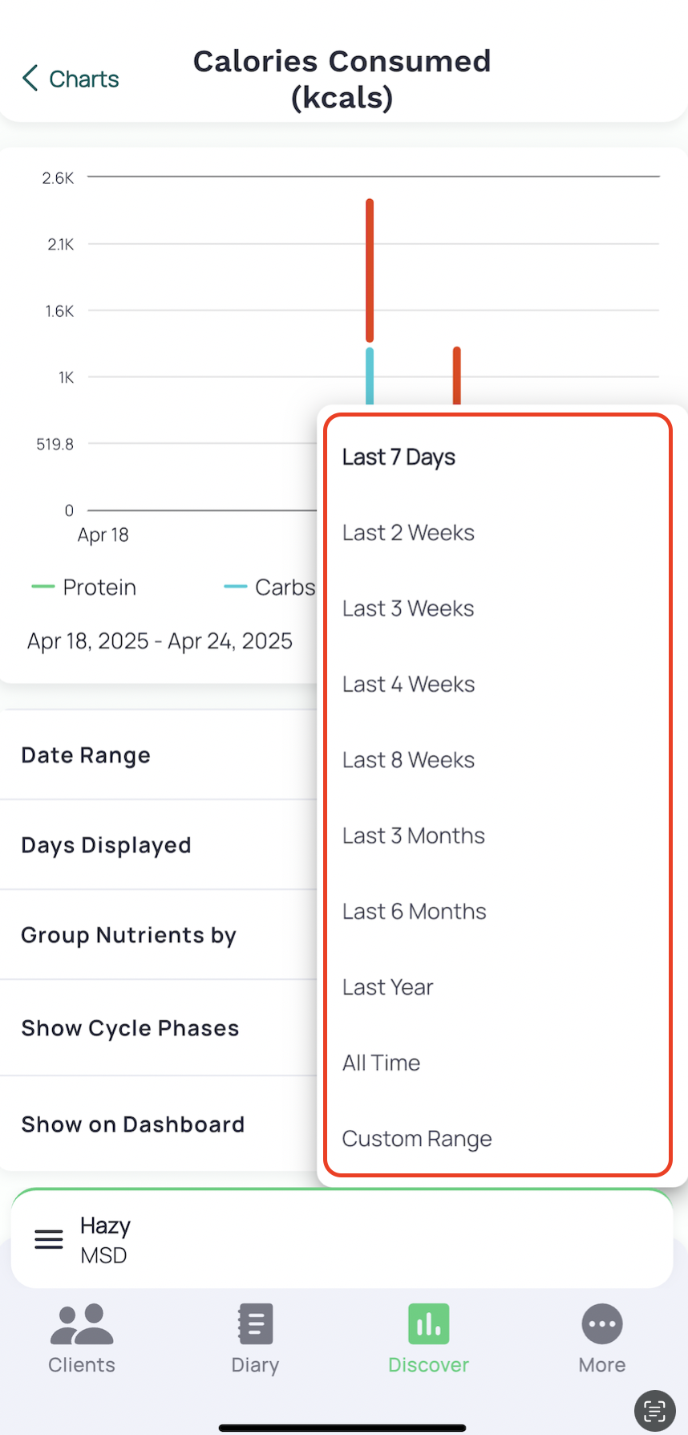Tap the scan icon at bottom corner
688x1435 pixels.
click(654, 1411)
